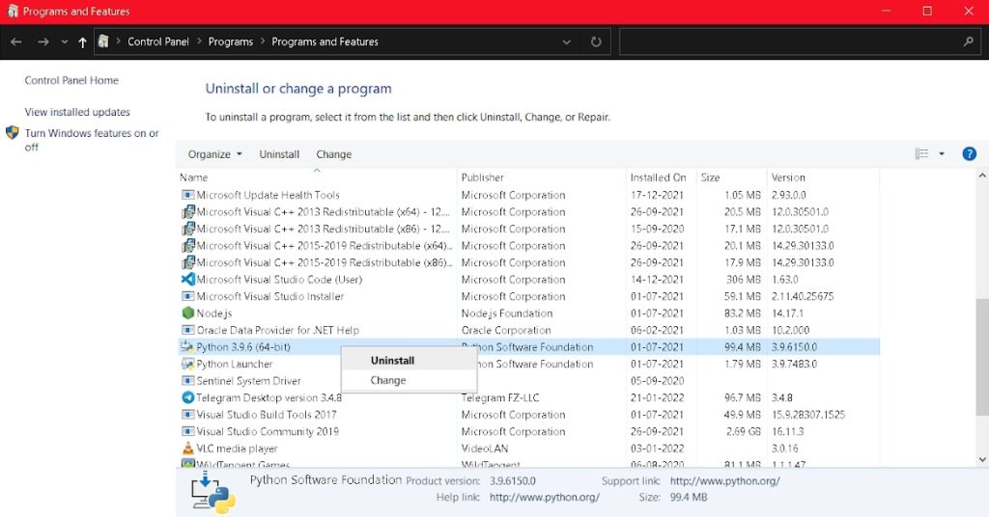
Task: Select Microsoft Update Health Tools icon
Action: click(187, 195)
